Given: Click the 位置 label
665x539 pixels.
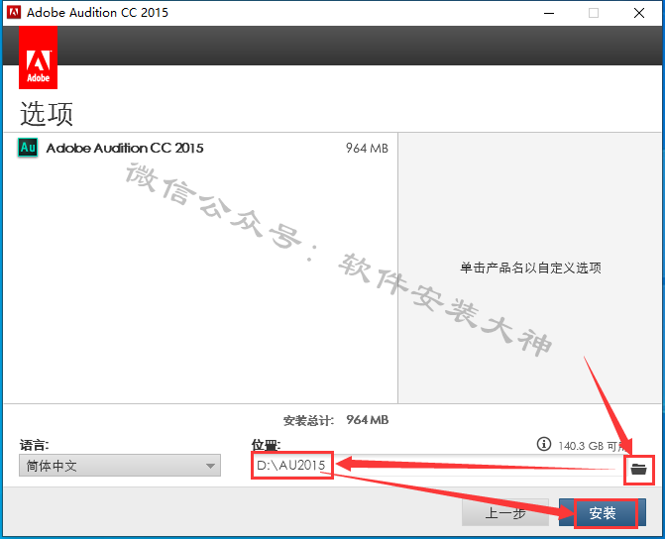Looking at the screenshot, I should tap(266, 445).
